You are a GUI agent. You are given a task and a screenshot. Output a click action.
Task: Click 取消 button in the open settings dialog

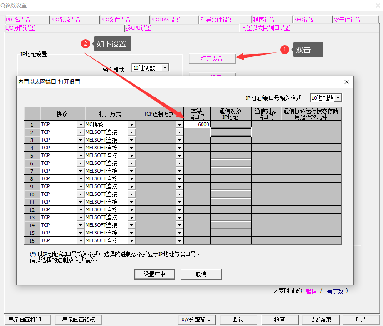coord(201,274)
